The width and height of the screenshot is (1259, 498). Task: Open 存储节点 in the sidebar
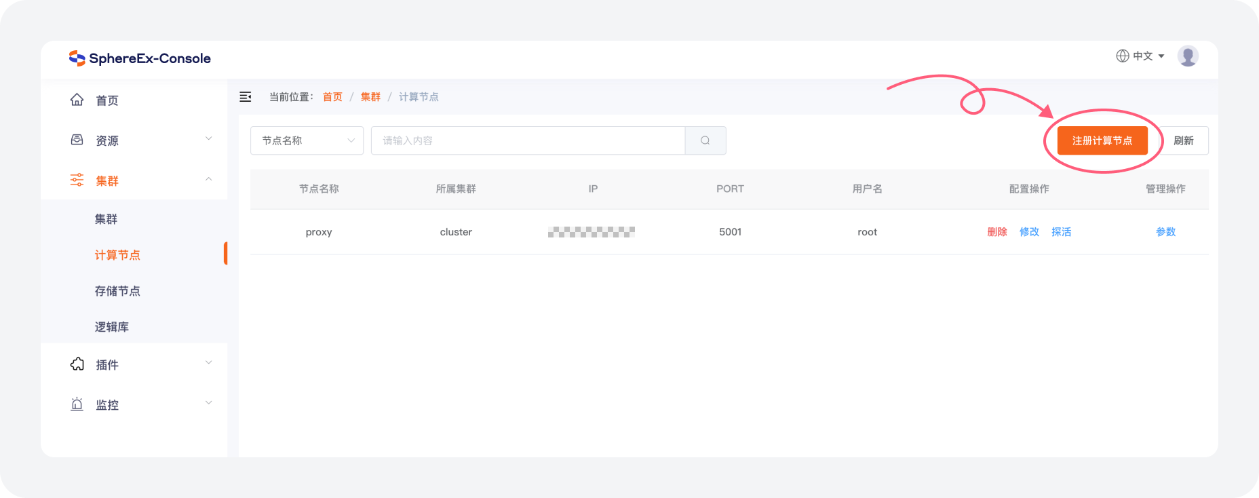[x=117, y=291]
